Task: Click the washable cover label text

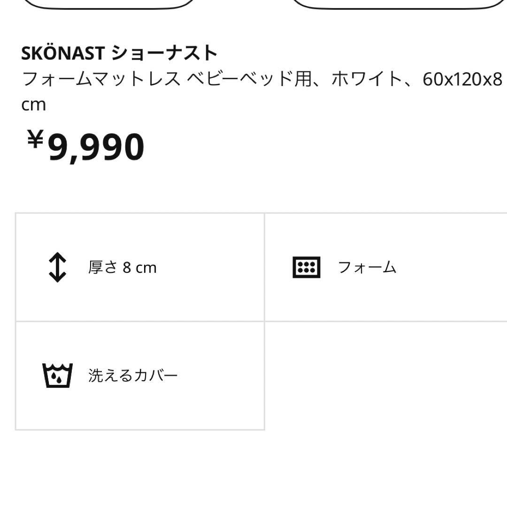Action: point(133,375)
